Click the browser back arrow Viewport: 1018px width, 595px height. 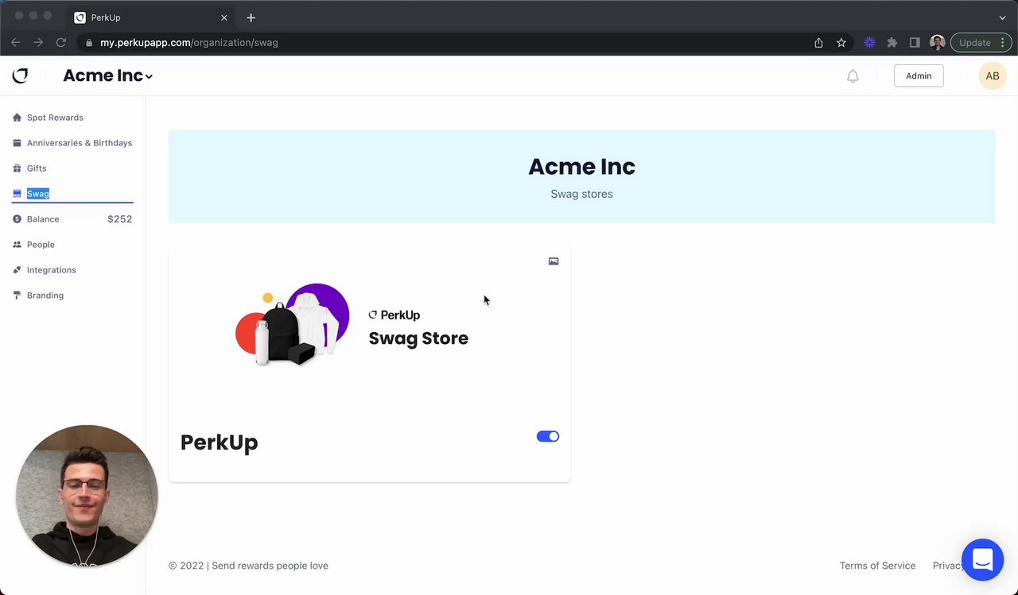click(16, 43)
